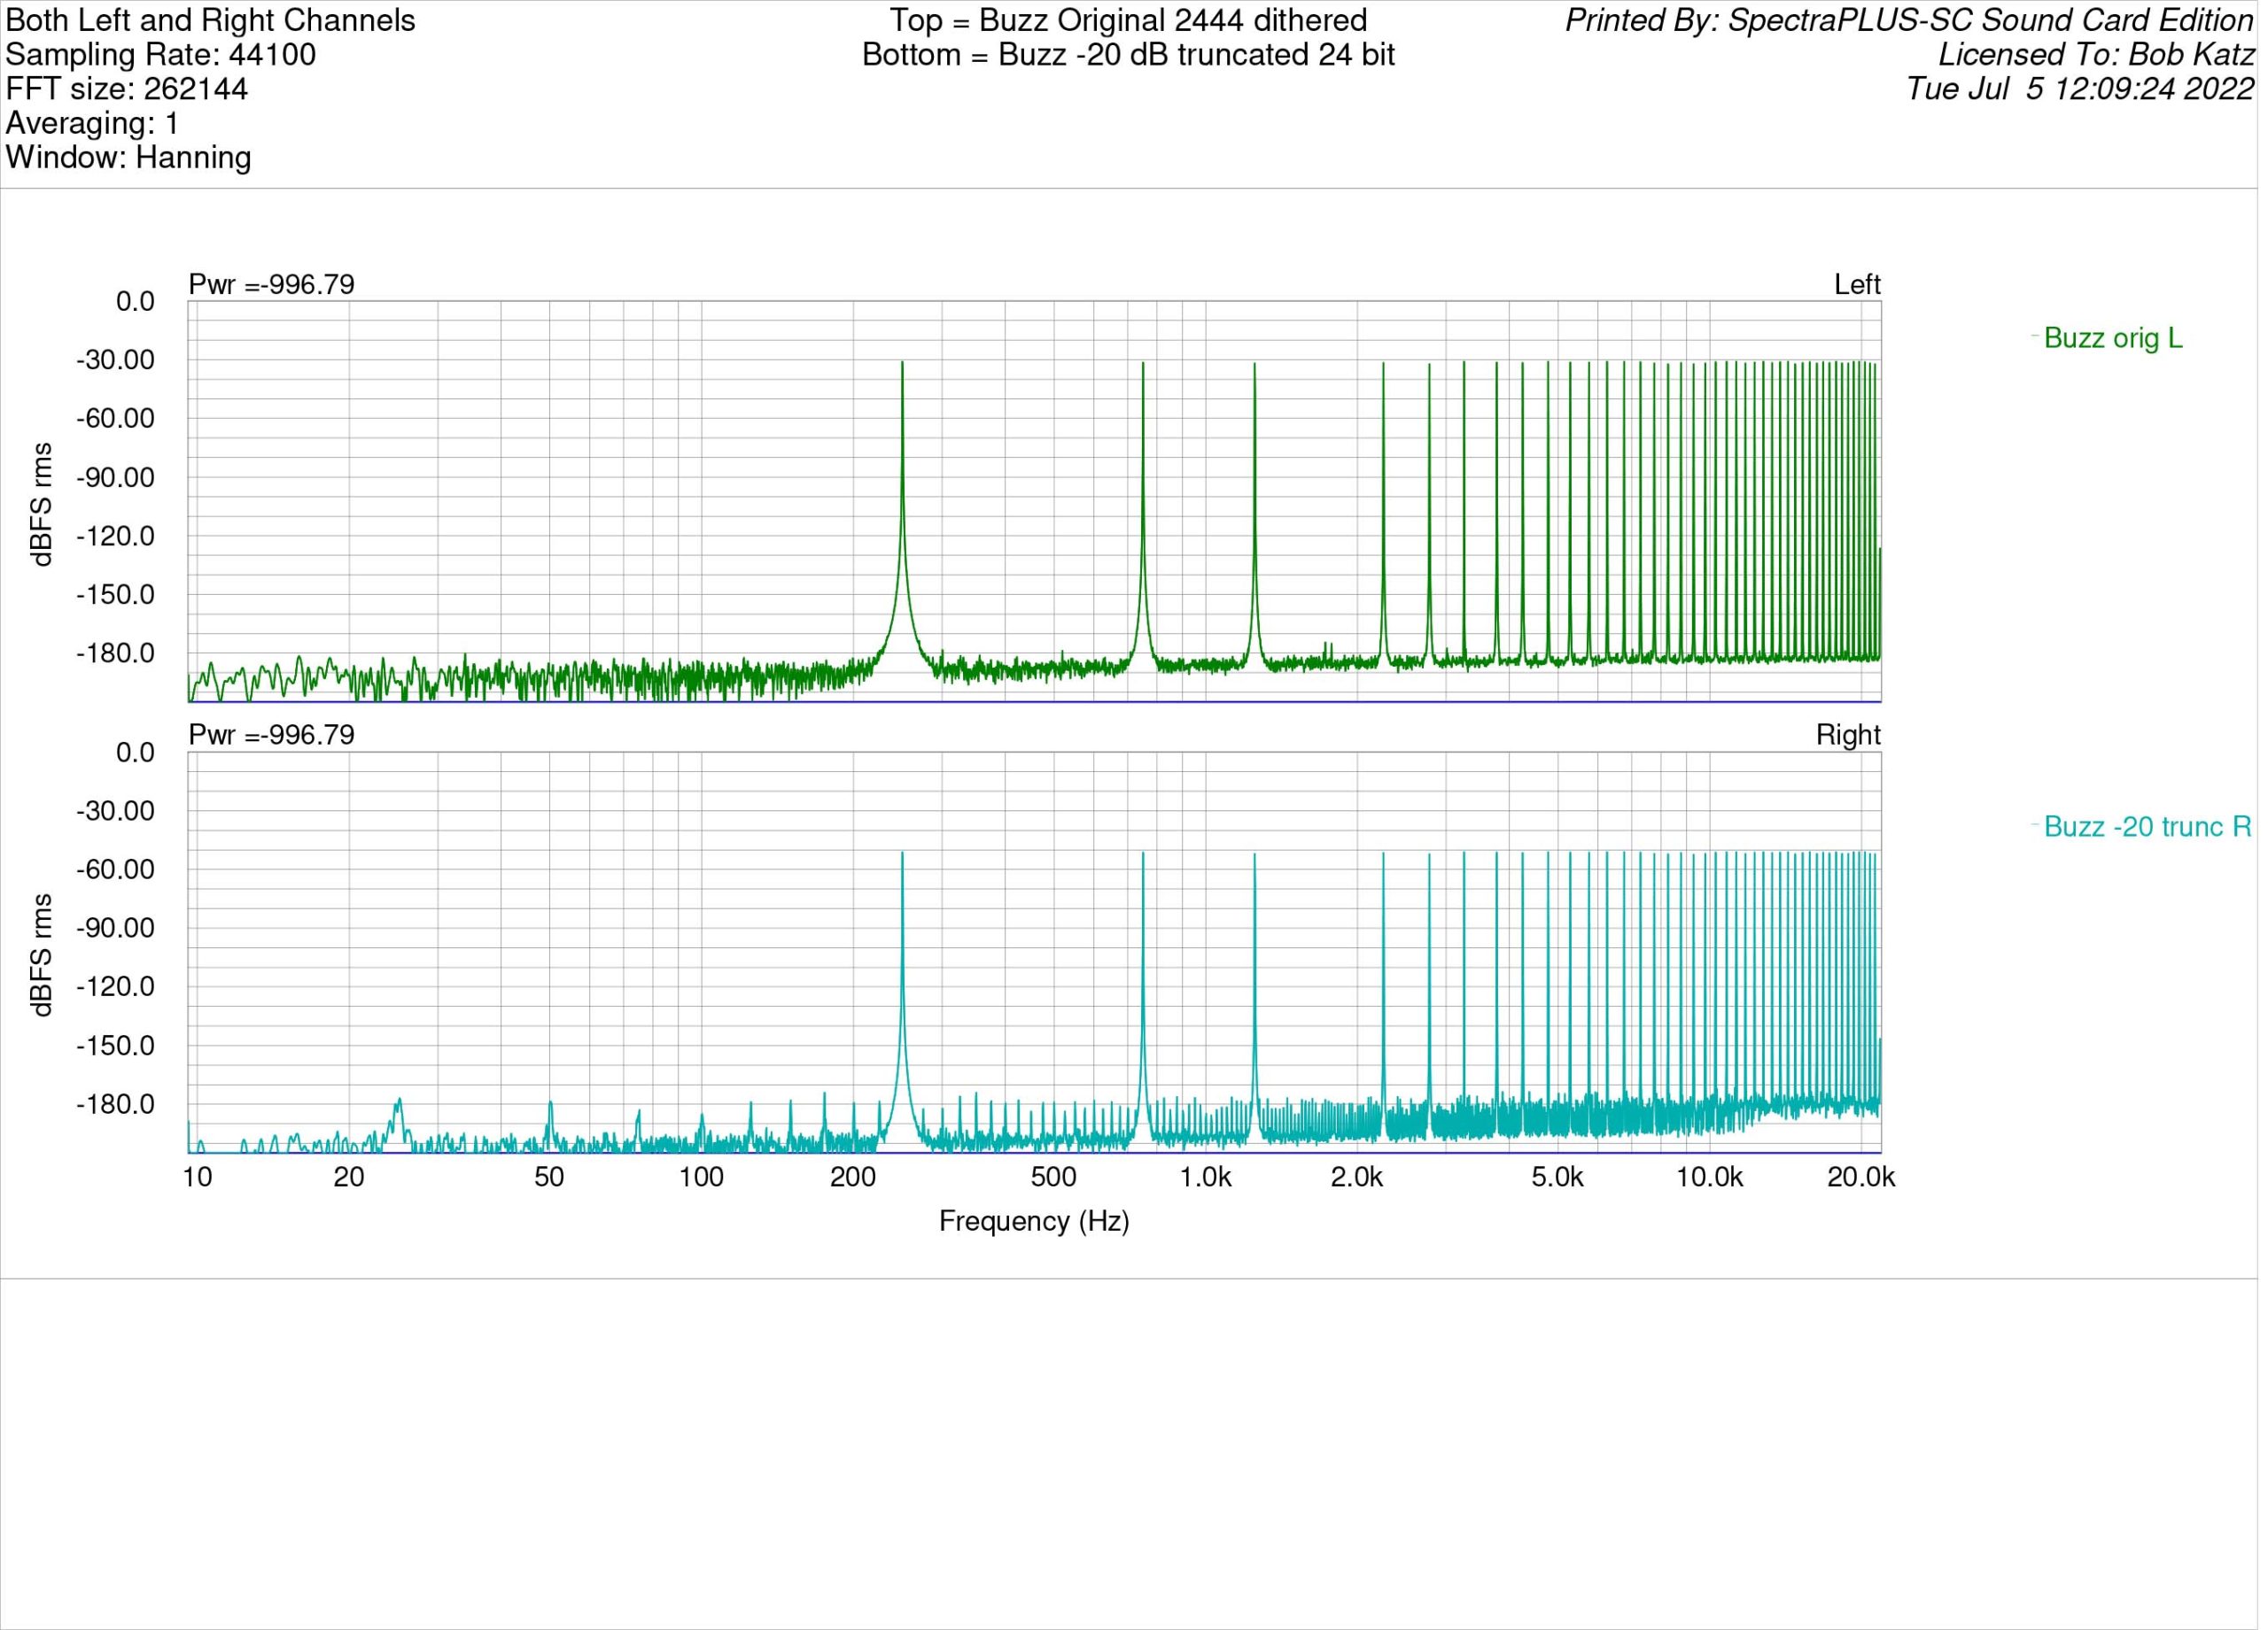The image size is (2268, 1630).
Task: Click the 'Sampling Rate: 44100' text
Action: tap(160, 55)
